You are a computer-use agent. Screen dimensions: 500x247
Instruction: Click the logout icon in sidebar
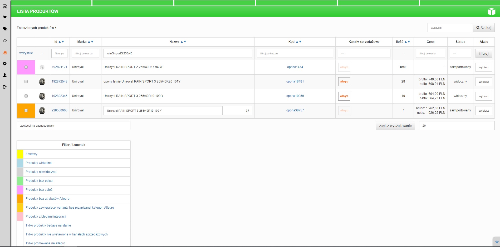pos(5,87)
